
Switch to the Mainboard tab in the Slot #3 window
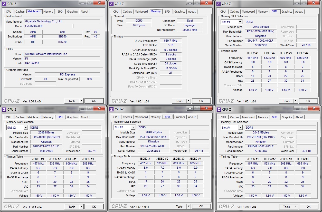coord(141,117)
